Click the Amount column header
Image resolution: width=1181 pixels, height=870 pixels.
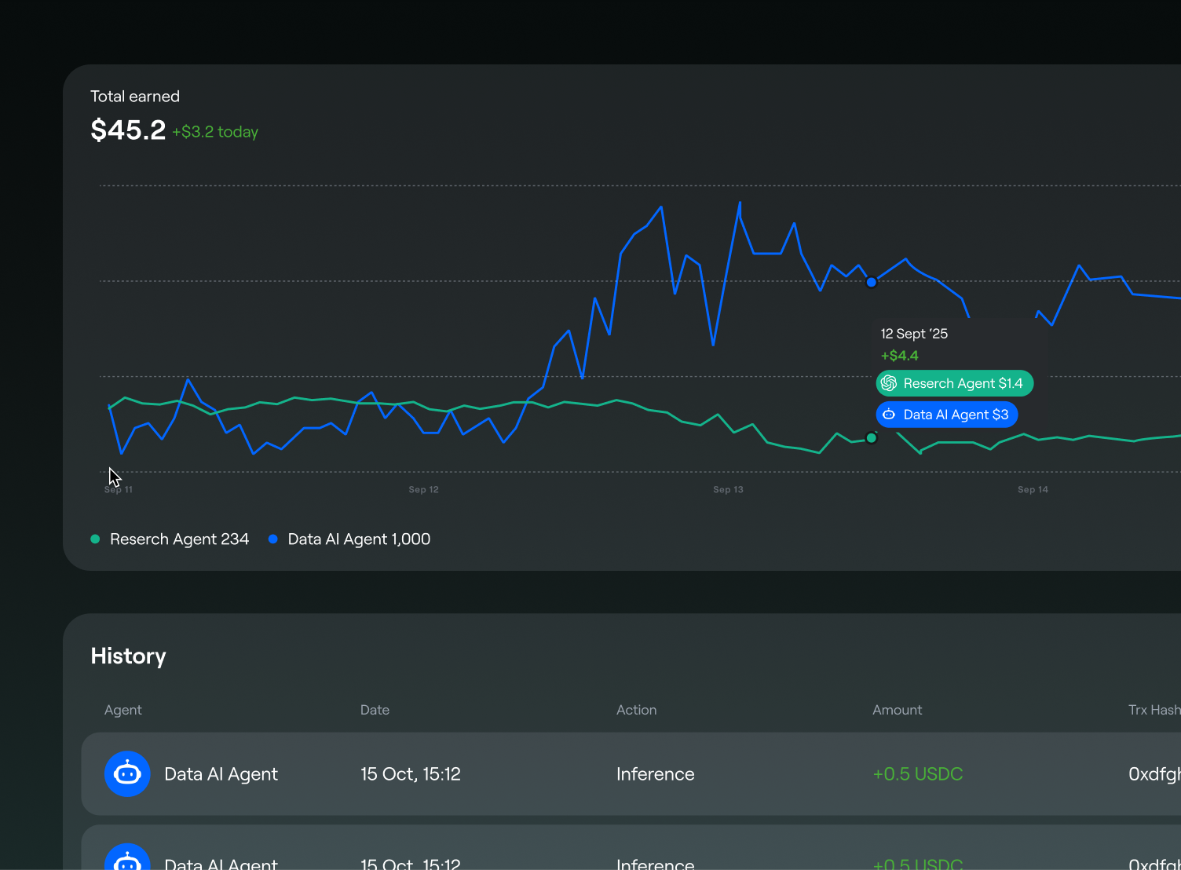[897, 710]
